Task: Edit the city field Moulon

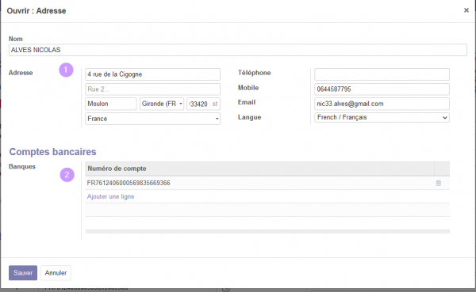Action: 111,104
